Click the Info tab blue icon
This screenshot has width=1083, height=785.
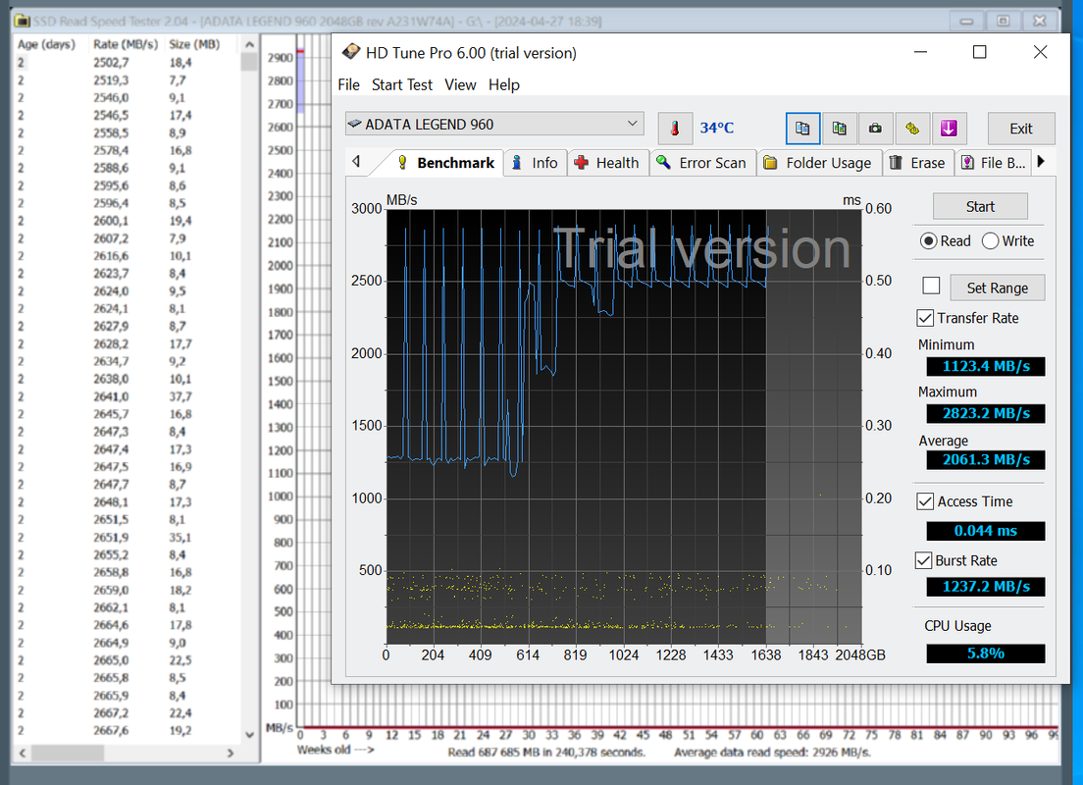tap(516, 162)
